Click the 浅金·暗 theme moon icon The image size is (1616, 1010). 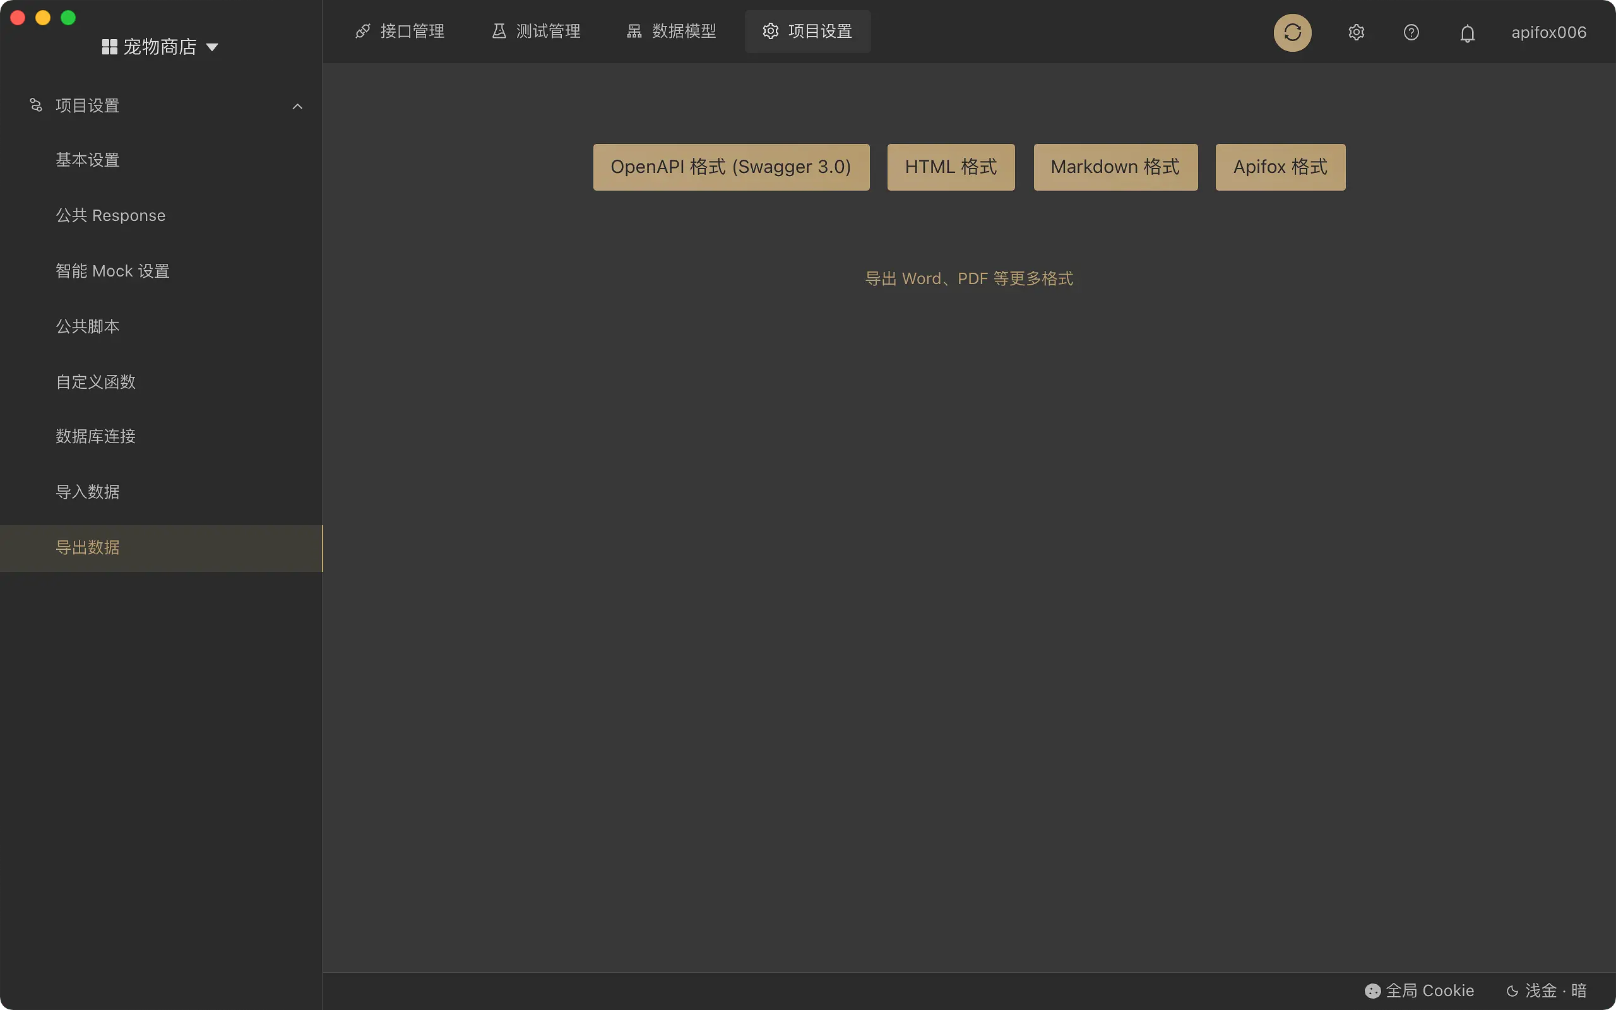1512,990
